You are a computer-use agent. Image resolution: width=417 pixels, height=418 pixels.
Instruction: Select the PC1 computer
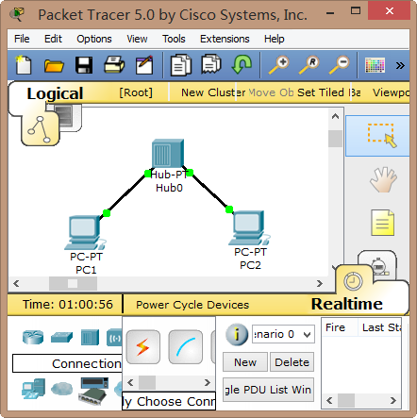[85, 233]
